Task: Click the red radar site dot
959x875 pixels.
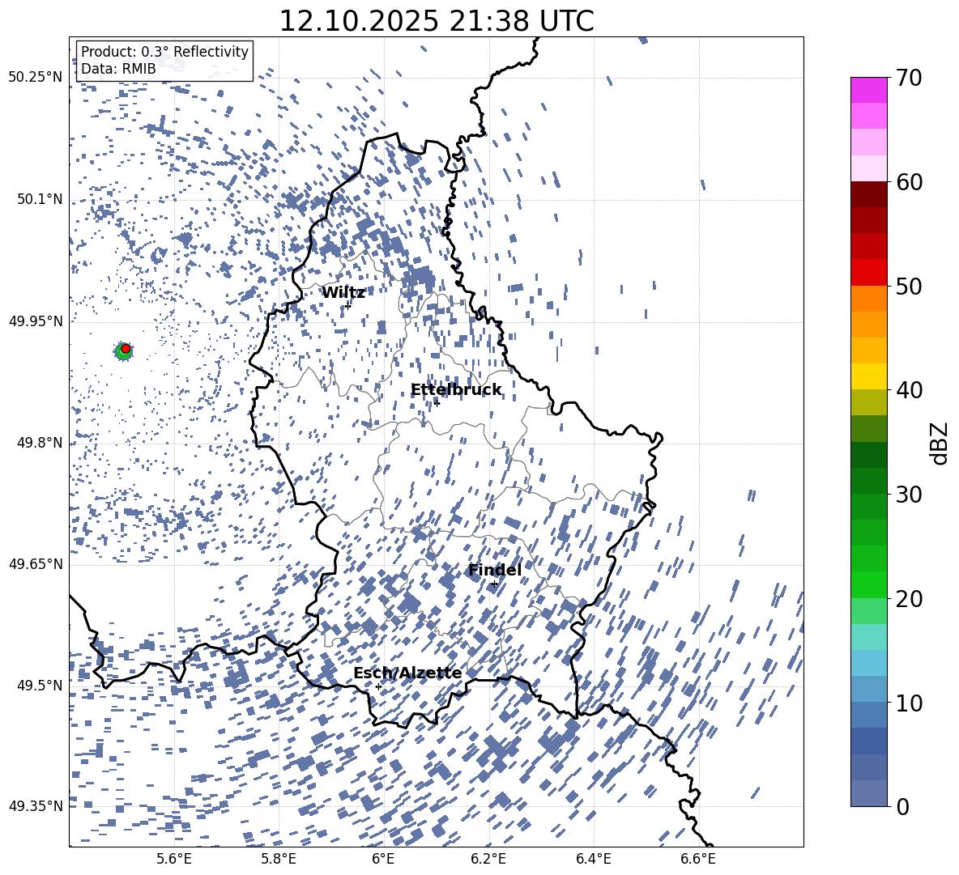Action: tap(126, 348)
